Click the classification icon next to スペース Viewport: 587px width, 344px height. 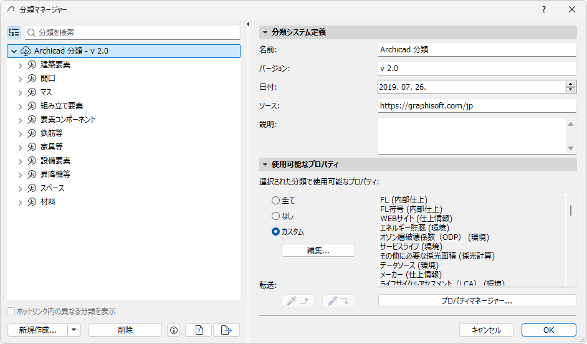(x=32, y=188)
